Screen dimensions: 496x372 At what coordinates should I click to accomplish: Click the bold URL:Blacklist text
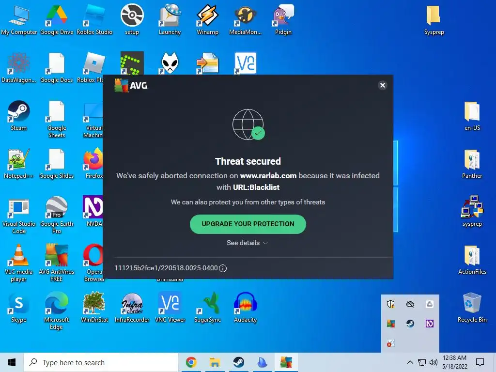click(256, 187)
